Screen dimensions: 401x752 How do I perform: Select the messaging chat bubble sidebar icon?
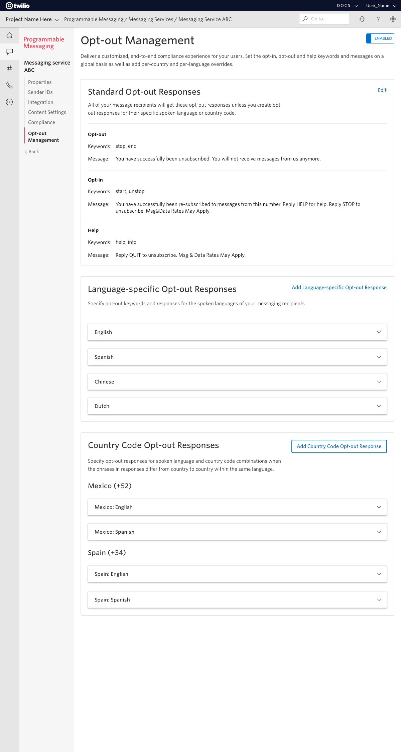pos(9,52)
